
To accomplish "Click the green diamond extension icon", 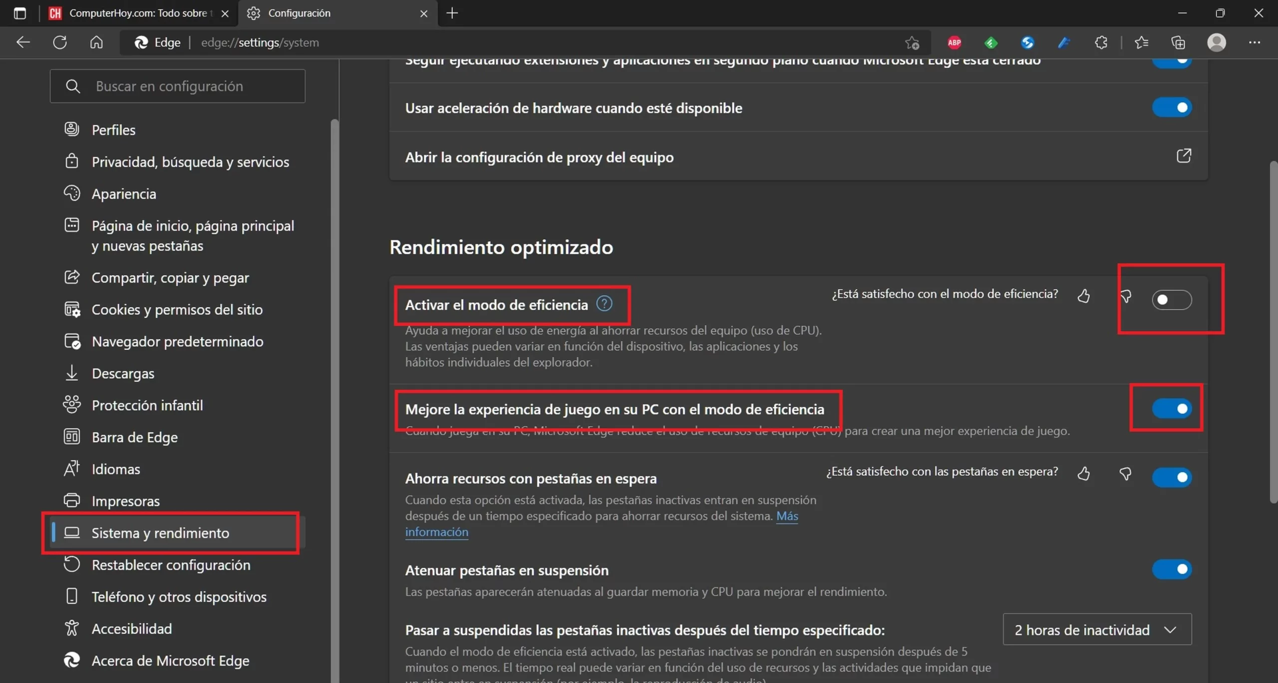I will point(991,43).
